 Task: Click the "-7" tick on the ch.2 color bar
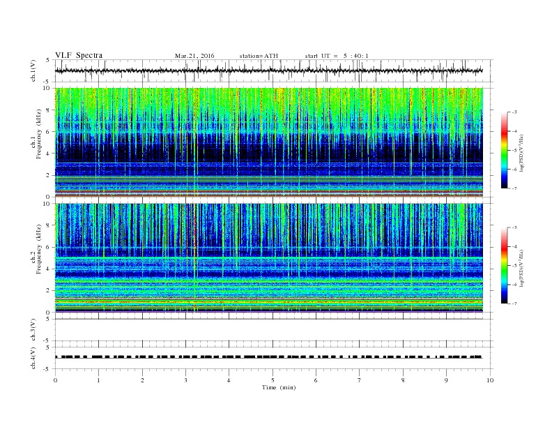click(x=514, y=304)
